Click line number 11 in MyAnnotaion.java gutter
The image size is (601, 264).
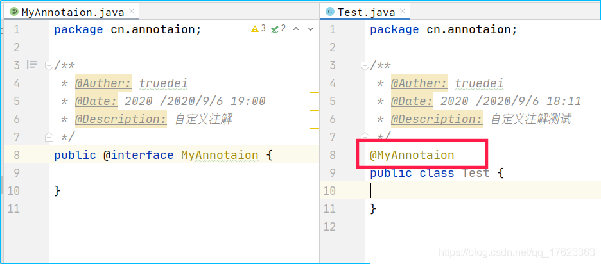[x=13, y=209]
